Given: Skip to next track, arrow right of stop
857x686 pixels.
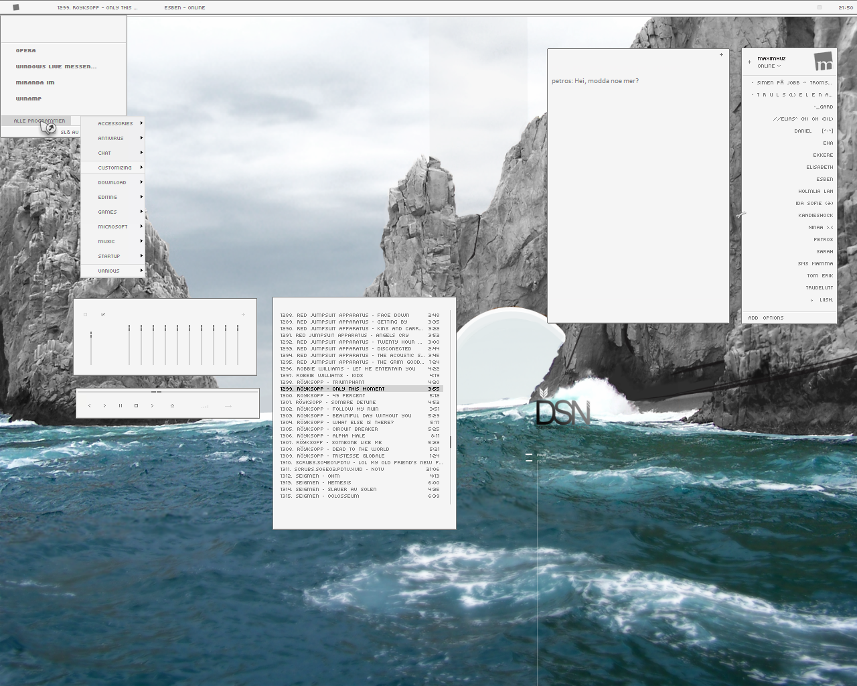Looking at the screenshot, I should tap(152, 405).
